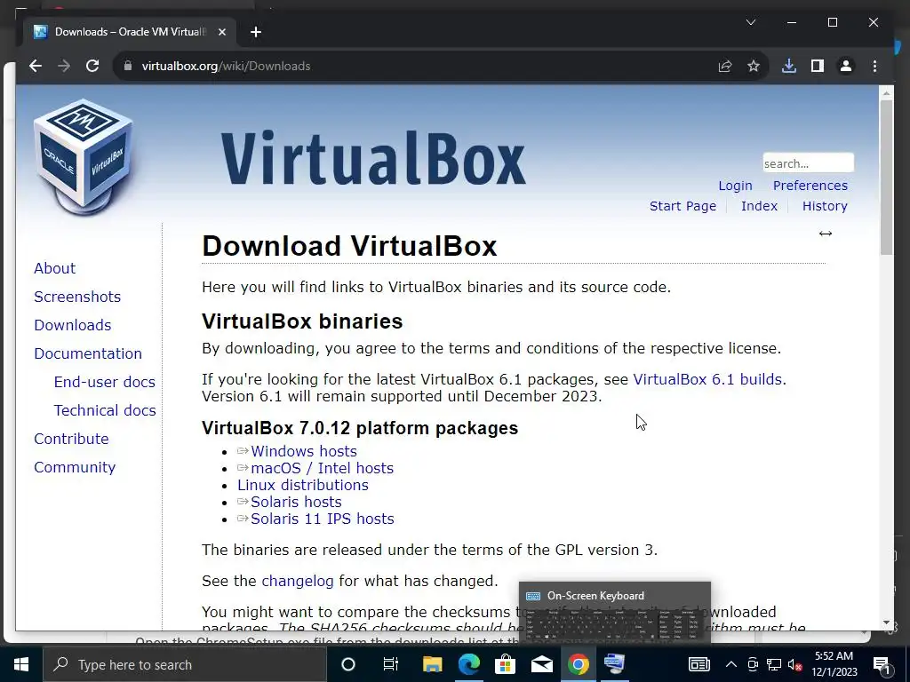Screen dimensions: 910x682
Task: Open Task View in taskbar
Action: 391,664
